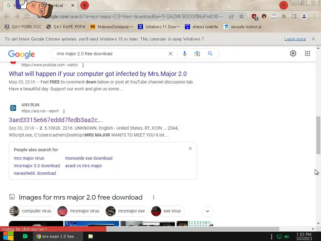This screenshot has width=321, height=241.
Task: Select Chrome mrs major taskbar button
Action: pyautogui.click(x=58, y=236)
